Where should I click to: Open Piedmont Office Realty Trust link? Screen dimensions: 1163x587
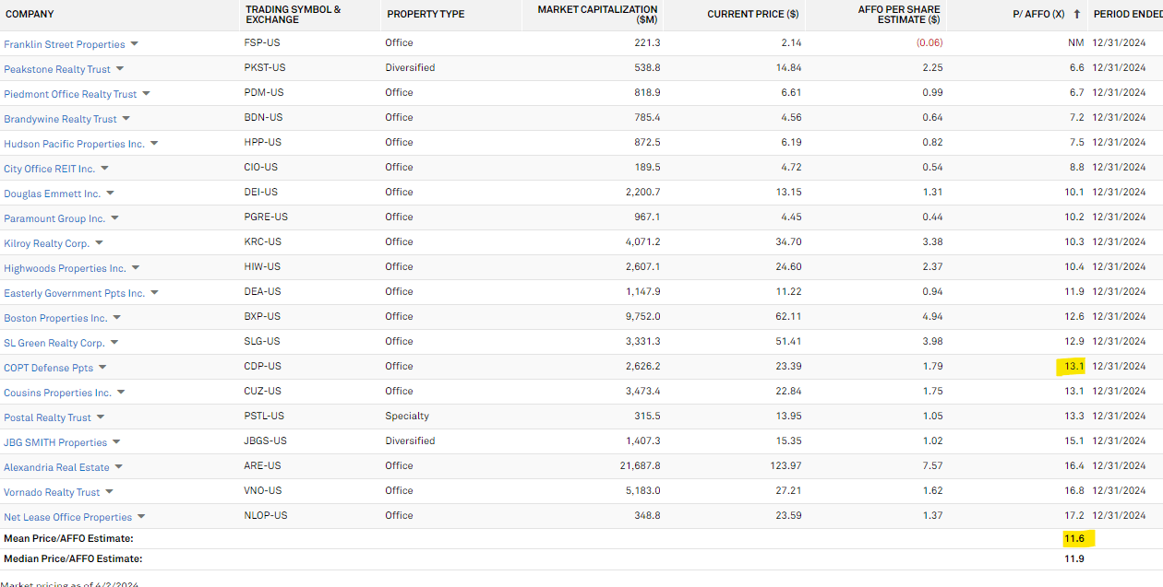[x=70, y=94]
